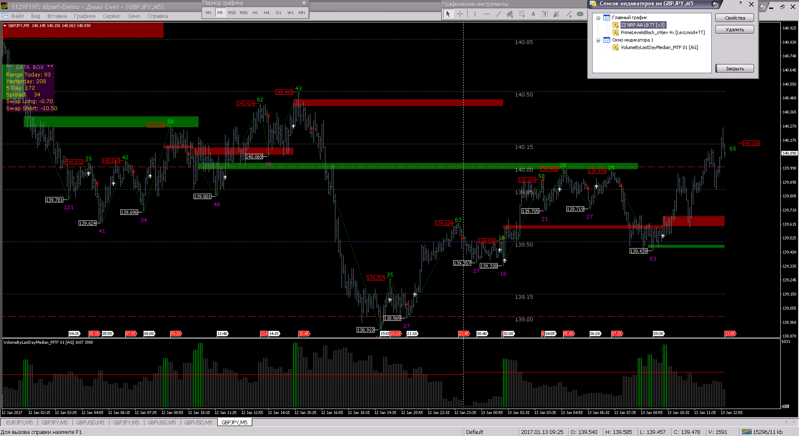
Task: Close the Период графика toolbar
Action: click(x=303, y=3)
